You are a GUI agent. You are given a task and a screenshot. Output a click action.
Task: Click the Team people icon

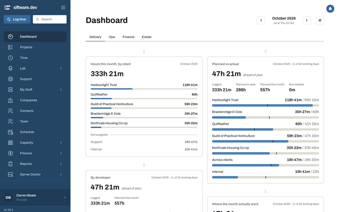10,122
